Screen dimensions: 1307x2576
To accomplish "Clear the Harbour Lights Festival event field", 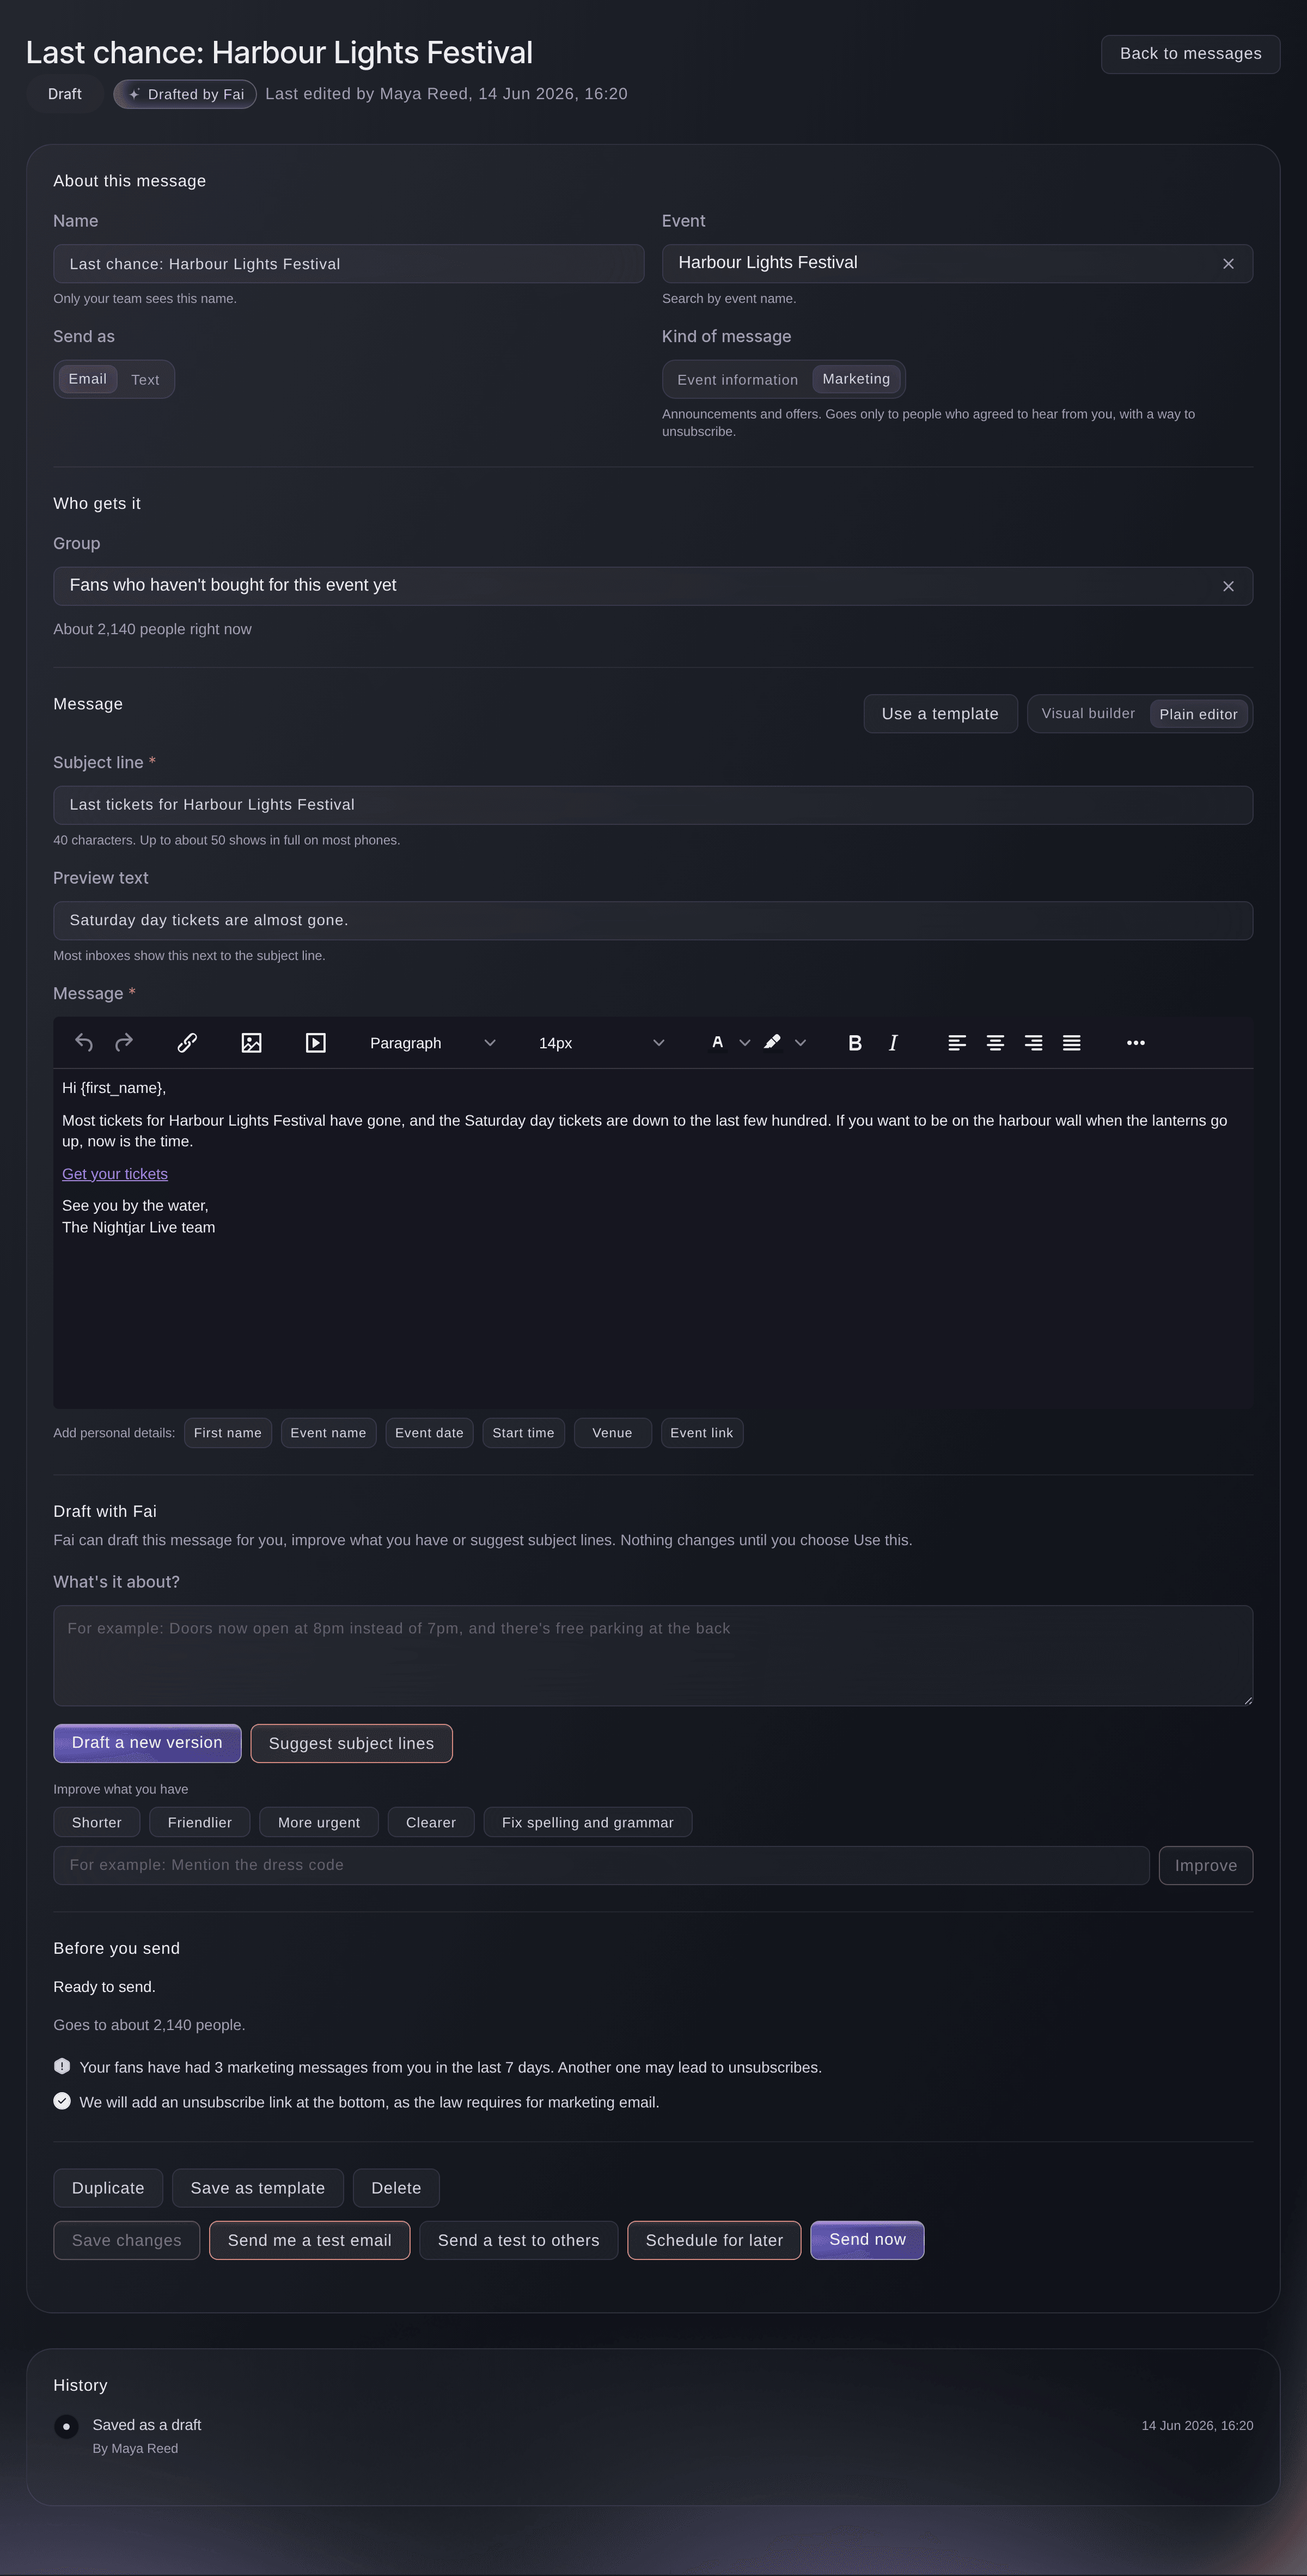I will click(x=1228, y=264).
